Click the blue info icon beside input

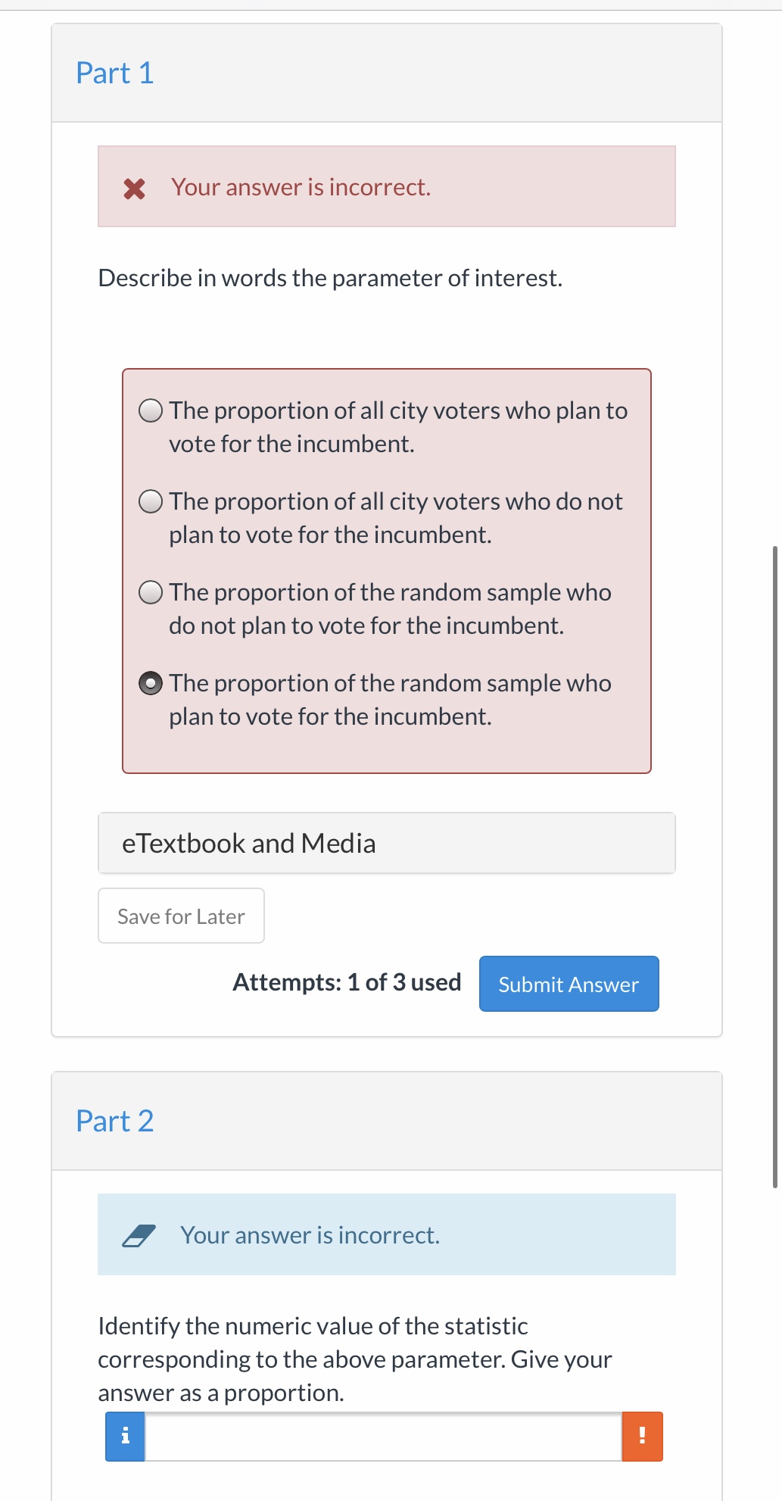[125, 1436]
